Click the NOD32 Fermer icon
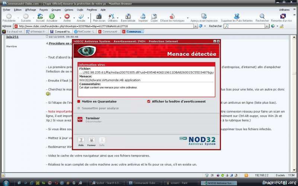298x186 pixels. (91, 141)
